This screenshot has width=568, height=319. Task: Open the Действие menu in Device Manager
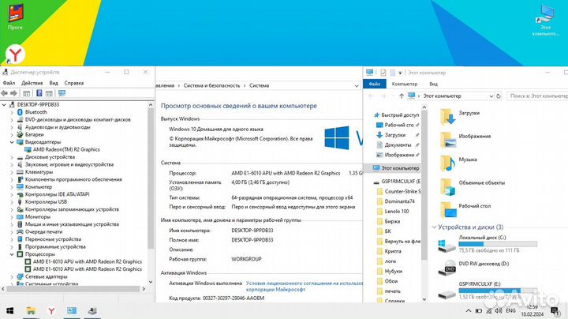[32, 83]
